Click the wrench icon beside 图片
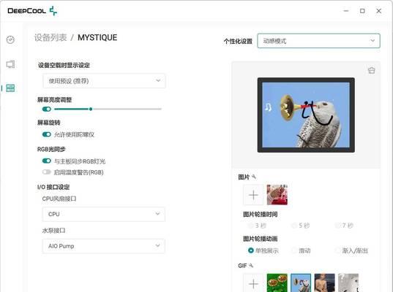The width and height of the screenshot is (393, 292). pos(254,177)
